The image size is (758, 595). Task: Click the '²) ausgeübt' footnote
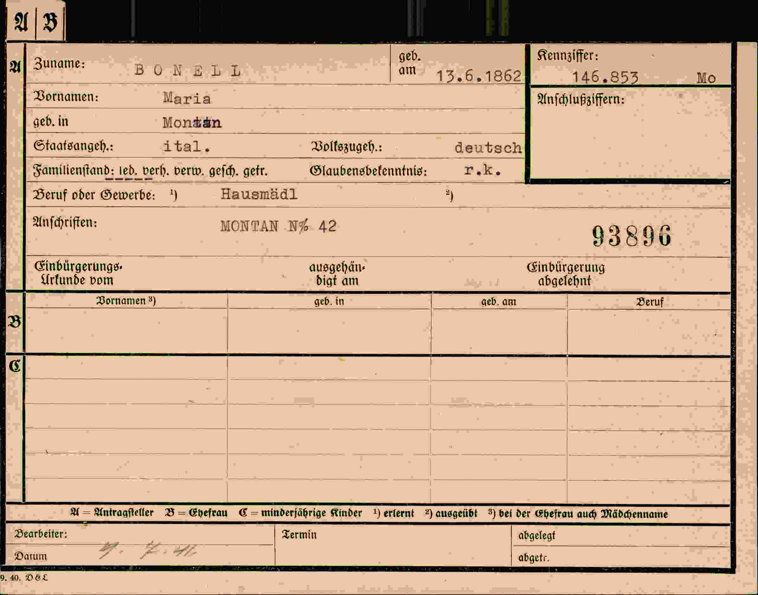[451, 513]
